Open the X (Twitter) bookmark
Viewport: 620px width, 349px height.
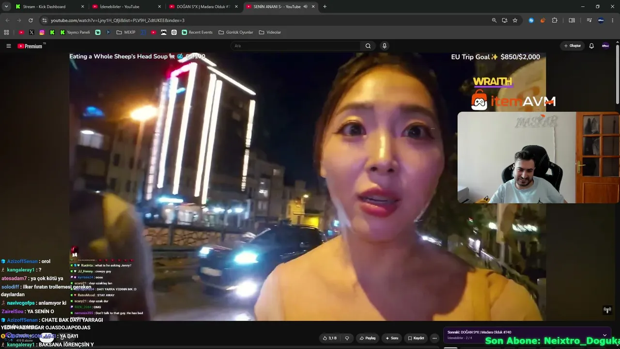tap(31, 32)
